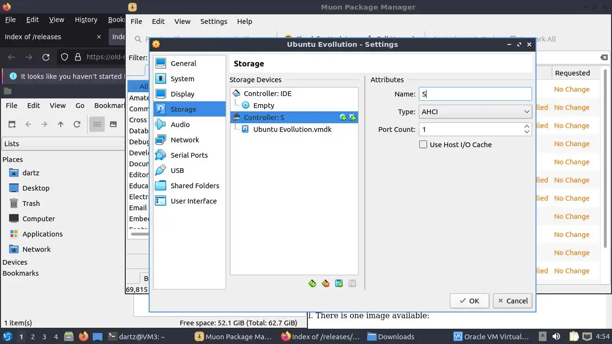Open Audio settings category
This screenshot has width=612, height=344.
[x=189, y=125]
